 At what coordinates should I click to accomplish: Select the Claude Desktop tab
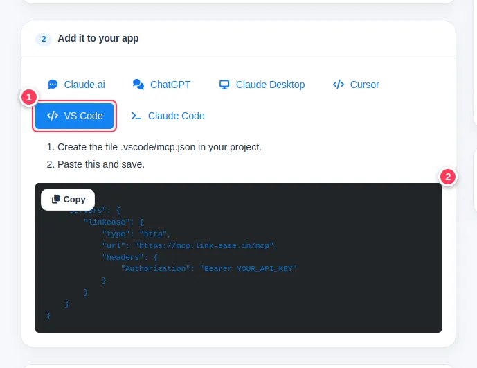[x=262, y=85]
